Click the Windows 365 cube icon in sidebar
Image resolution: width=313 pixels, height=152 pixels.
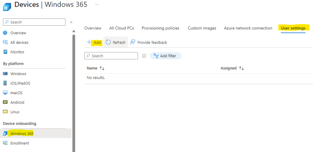pyautogui.click(x=5, y=133)
